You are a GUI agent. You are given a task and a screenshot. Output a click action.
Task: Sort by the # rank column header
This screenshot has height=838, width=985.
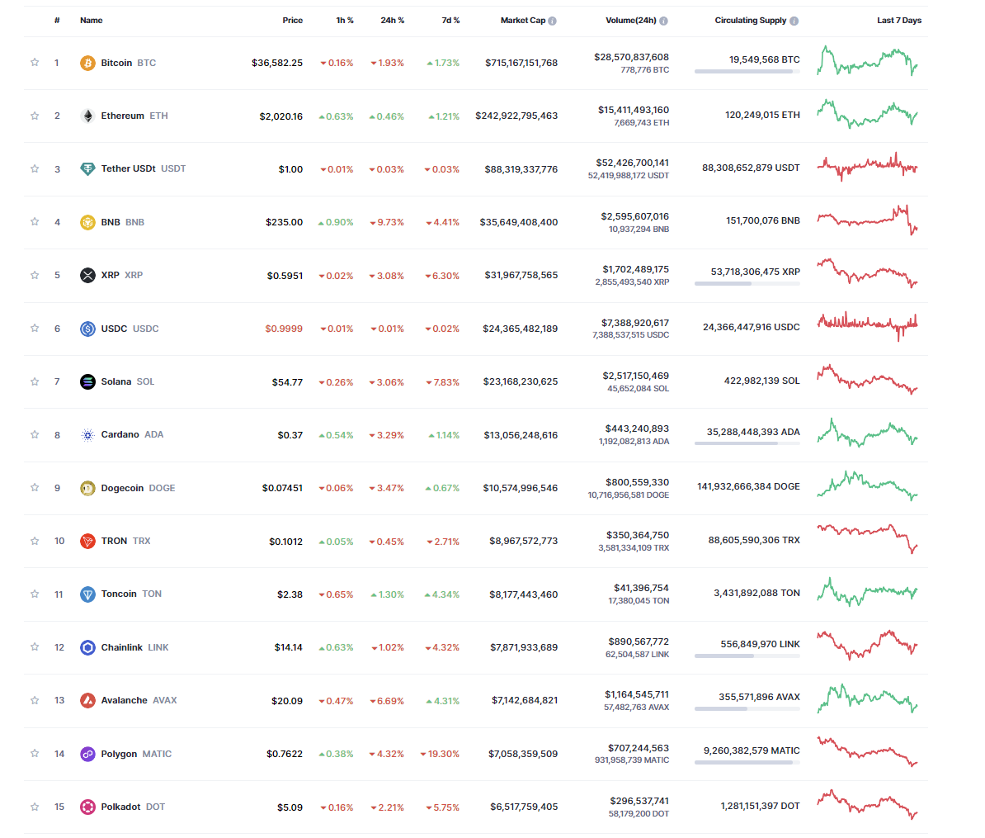tap(57, 20)
